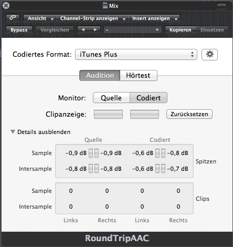Click Zurücksetzen to reset clip indicators
The image size is (233, 247).
click(189, 114)
